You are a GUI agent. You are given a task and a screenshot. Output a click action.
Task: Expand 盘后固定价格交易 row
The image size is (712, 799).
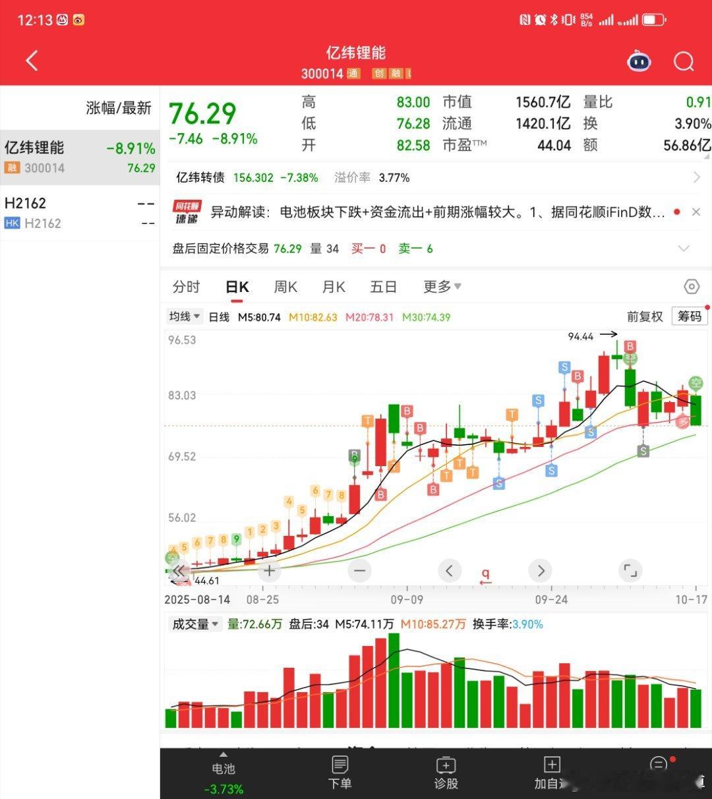(684, 249)
